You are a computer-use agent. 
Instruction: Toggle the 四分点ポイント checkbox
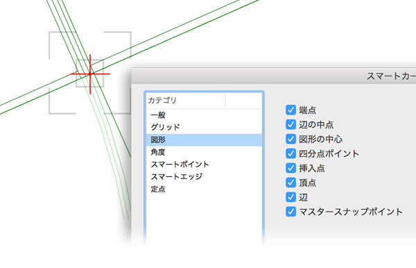point(291,153)
